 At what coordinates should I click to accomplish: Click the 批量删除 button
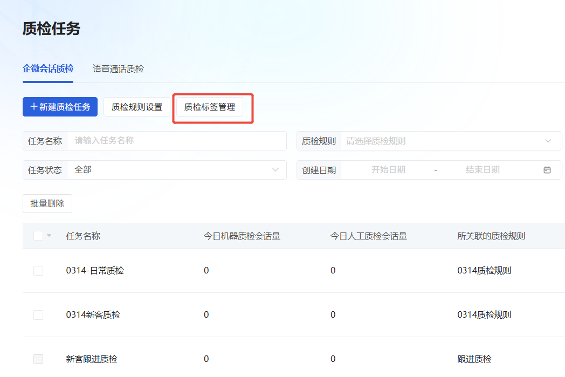(47, 204)
